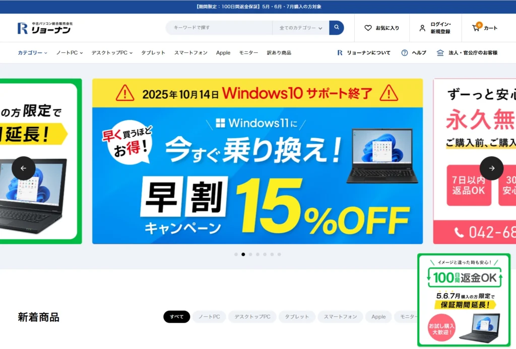The width and height of the screenshot is (516, 349).
Task: Click the user login profile icon
Action: click(x=422, y=28)
